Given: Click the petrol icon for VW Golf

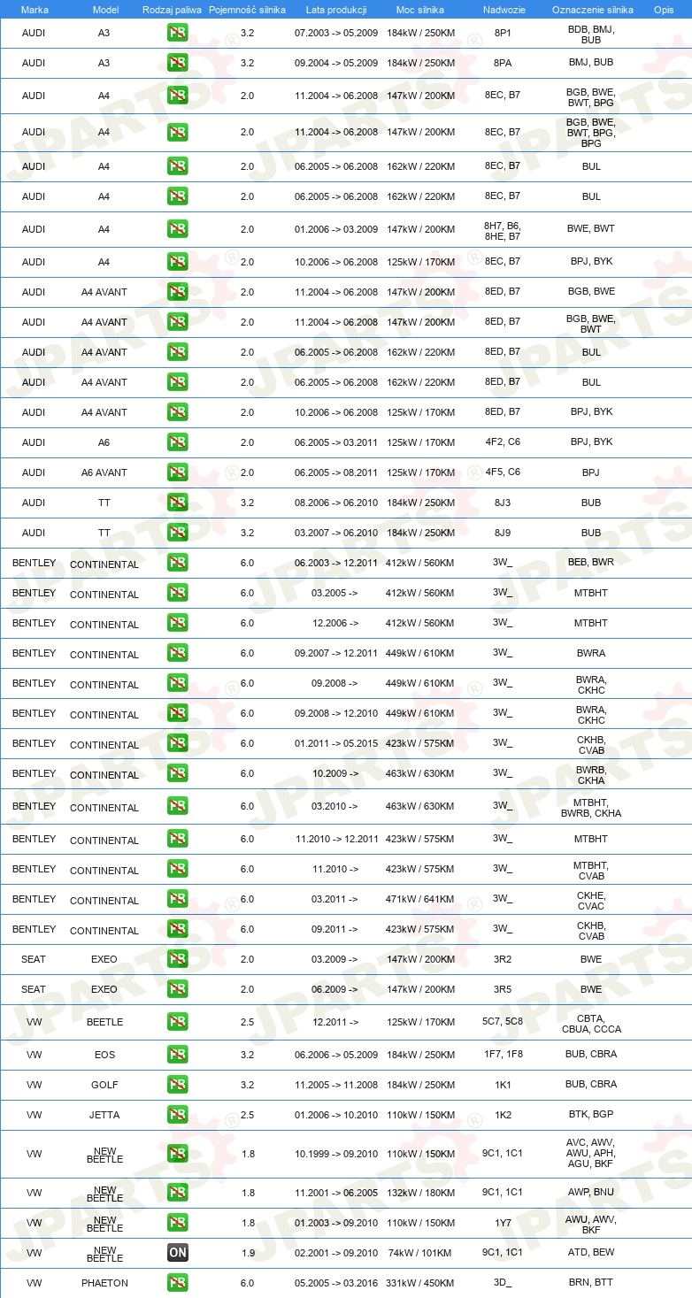Looking at the screenshot, I should [177, 1085].
